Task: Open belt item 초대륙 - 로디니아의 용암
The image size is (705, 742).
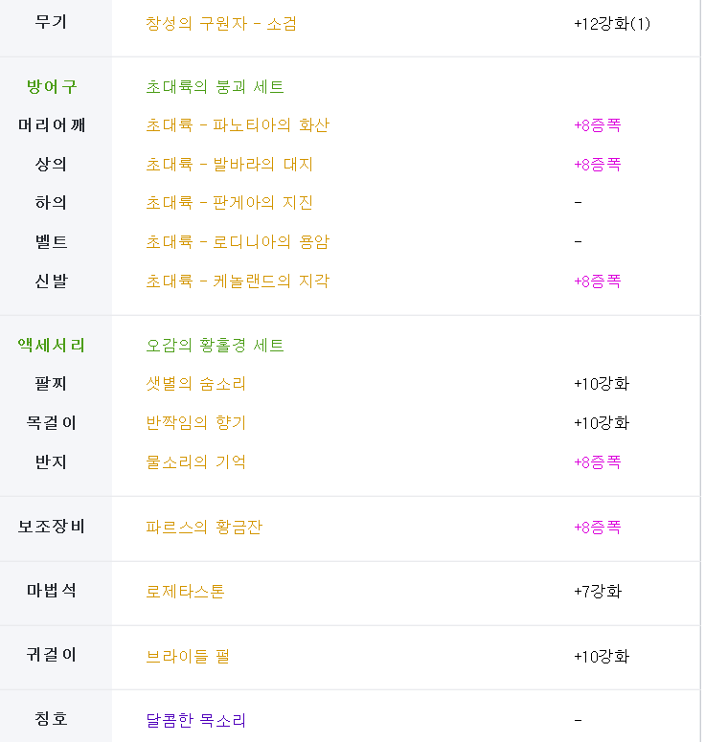Action: pos(238,242)
